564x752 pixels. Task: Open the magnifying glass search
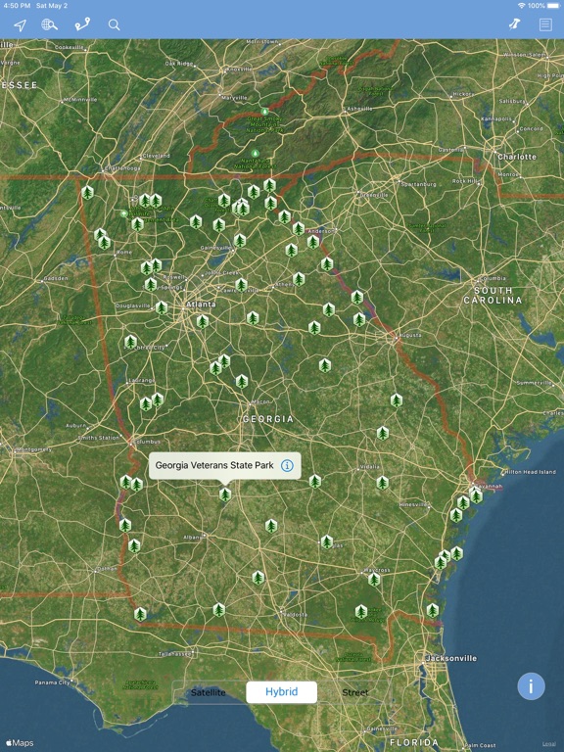tap(115, 24)
